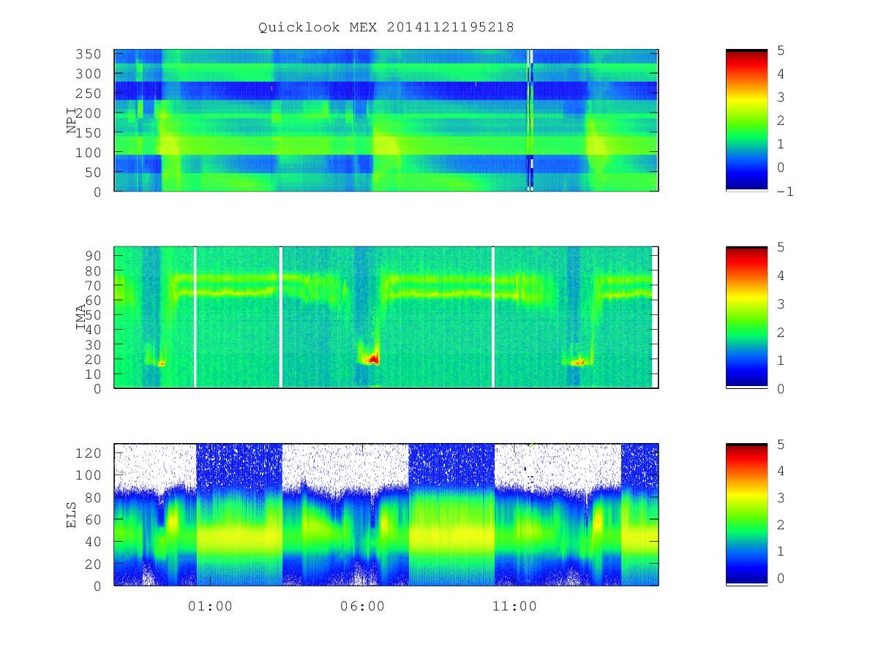Click the ELS panel colorbar
Screen dimensions: 878x658
[x=746, y=514]
